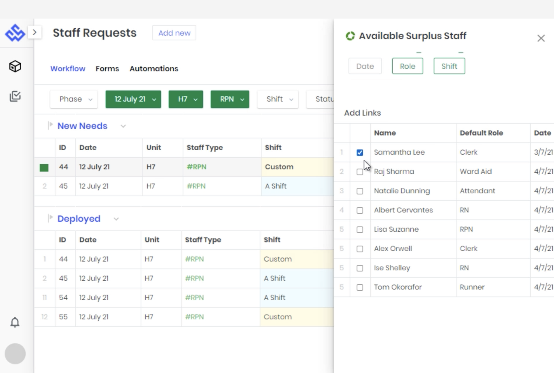Check the box for Raj Sharma
The image size is (554, 373).
pyautogui.click(x=360, y=172)
